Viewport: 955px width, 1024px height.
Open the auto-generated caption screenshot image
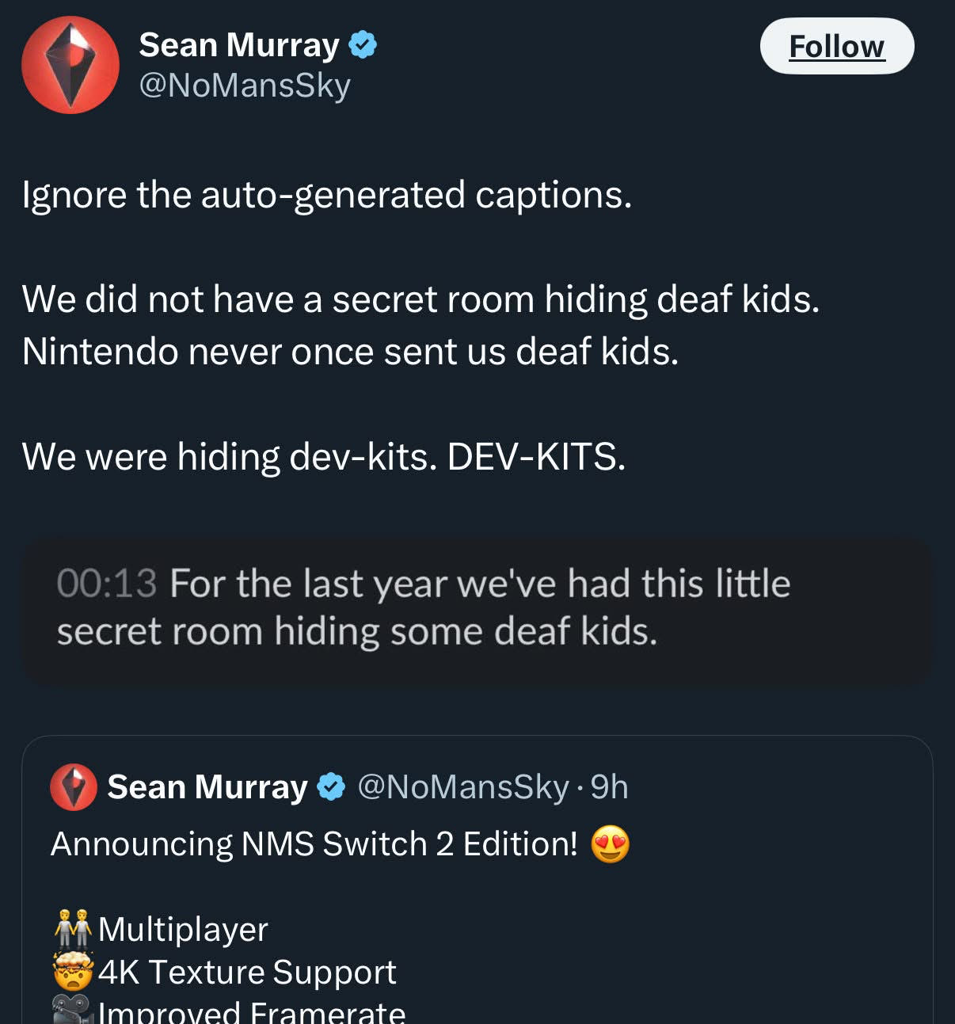point(477,610)
